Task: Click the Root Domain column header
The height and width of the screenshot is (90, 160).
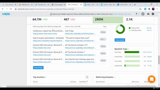Action: [x=100, y=82]
